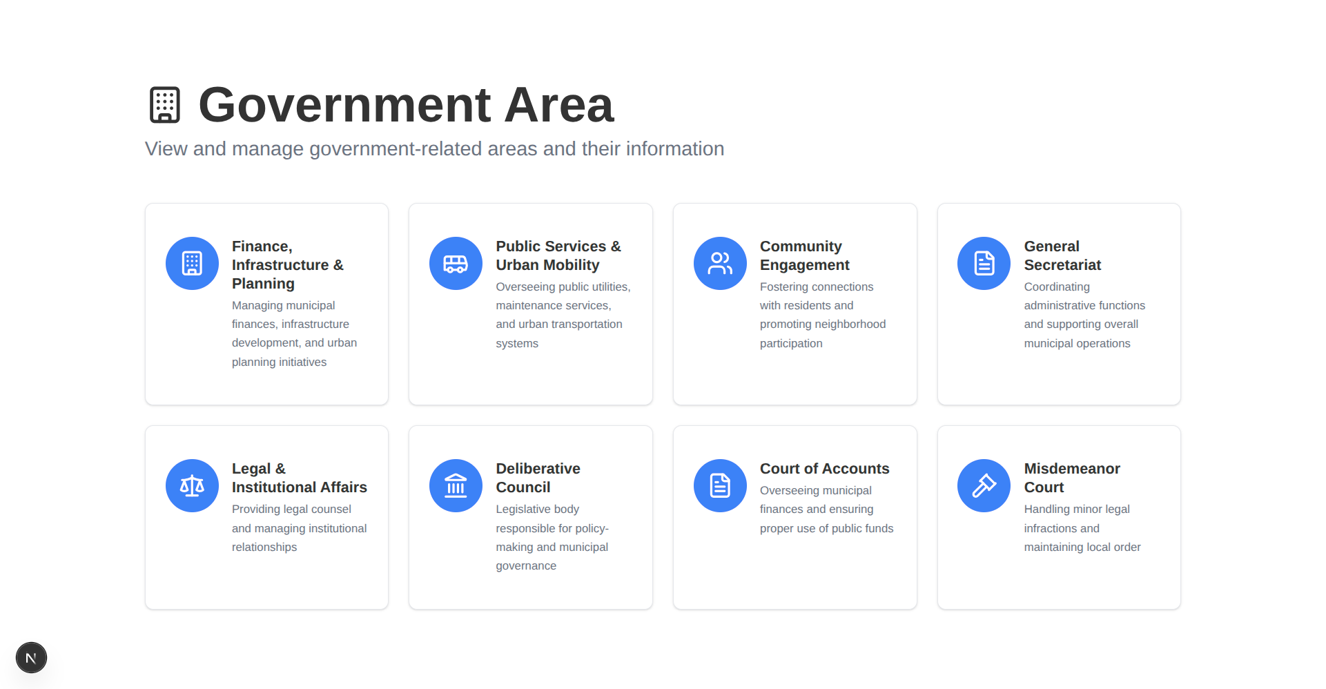Click the bus icon for Public Services & Urban Mobility
Viewport: 1326px width, 689px height.
[x=456, y=263]
